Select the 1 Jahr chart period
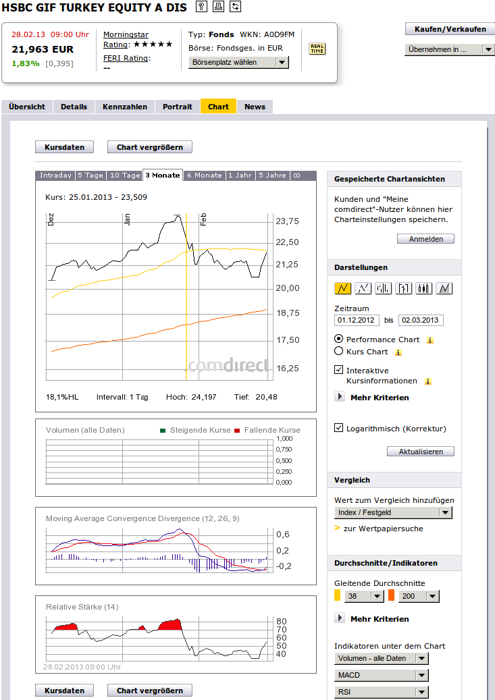Viewport: 495px width, 700px height. click(240, 176)
